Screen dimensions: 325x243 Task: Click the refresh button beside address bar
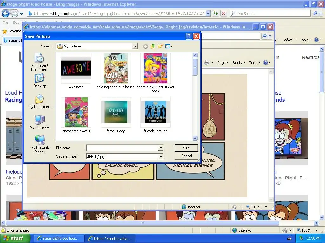[x=216, y=13]
